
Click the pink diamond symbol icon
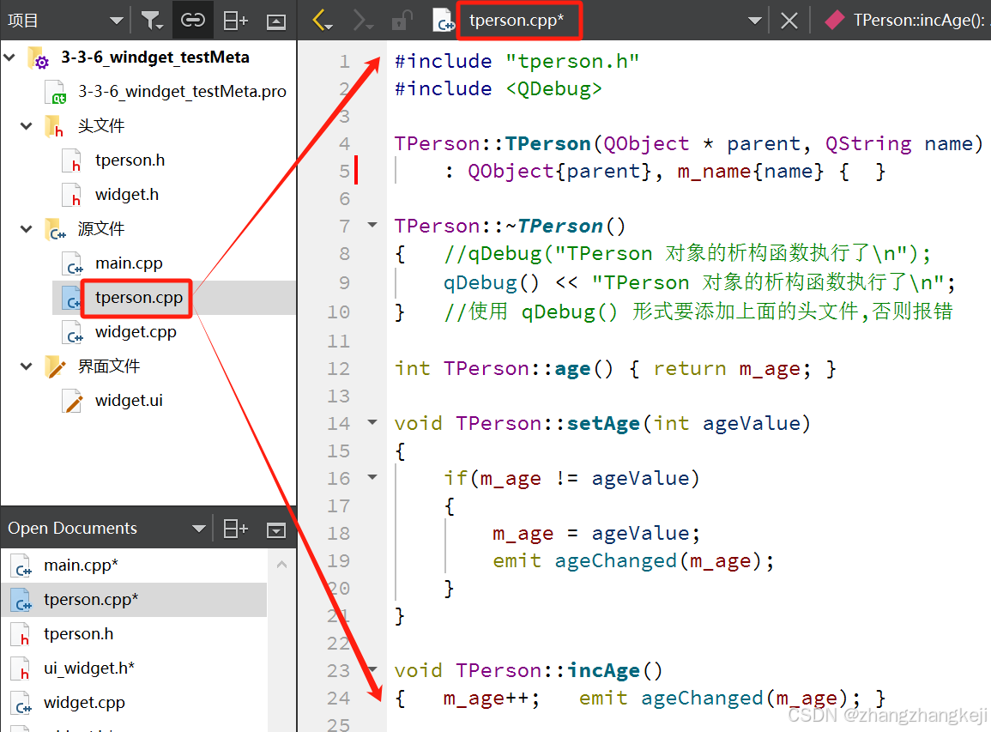834,21
